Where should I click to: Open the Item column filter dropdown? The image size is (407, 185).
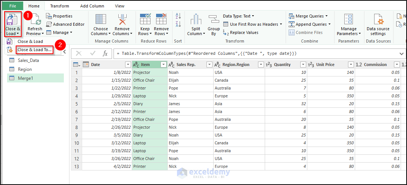pos(164,65)
